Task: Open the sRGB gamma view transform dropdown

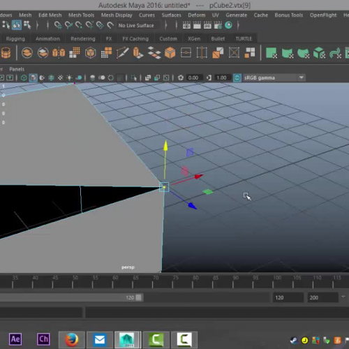Action: click(302, 77)
